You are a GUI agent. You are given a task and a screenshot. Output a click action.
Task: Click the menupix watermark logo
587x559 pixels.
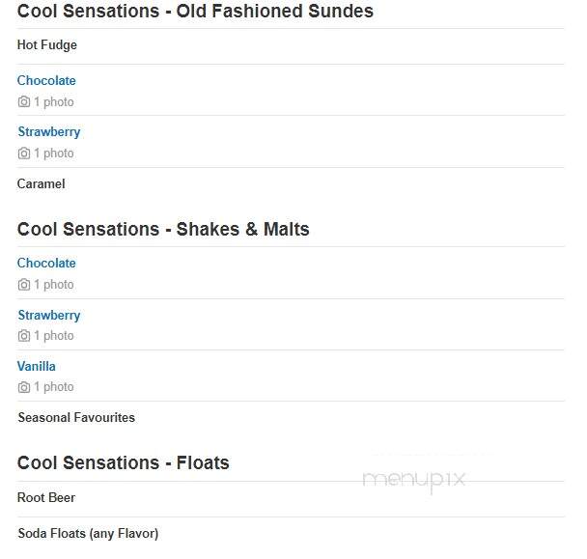(414, 480)
